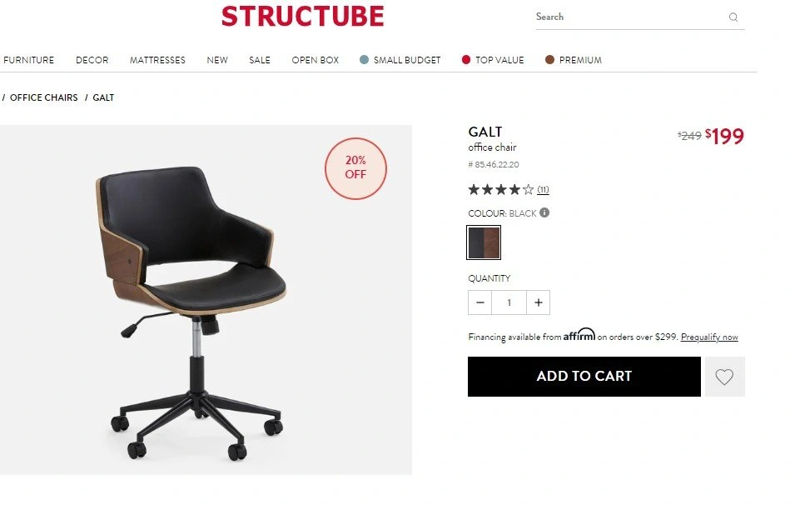Open the colour info icon
The width and height of the screenshot is (795, 505).
(544, 212)
